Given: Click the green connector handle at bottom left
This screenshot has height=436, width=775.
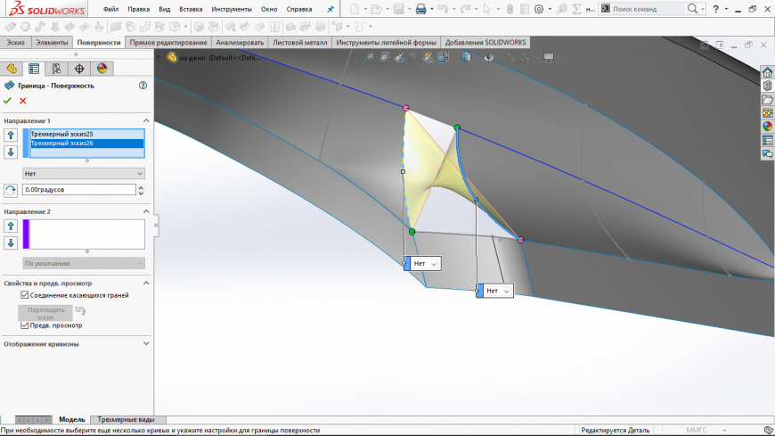Looking at the screenshot, I should point(412,232).
